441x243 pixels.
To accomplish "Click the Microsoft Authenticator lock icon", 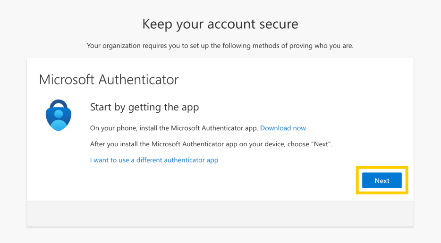I will coord(59,115).
